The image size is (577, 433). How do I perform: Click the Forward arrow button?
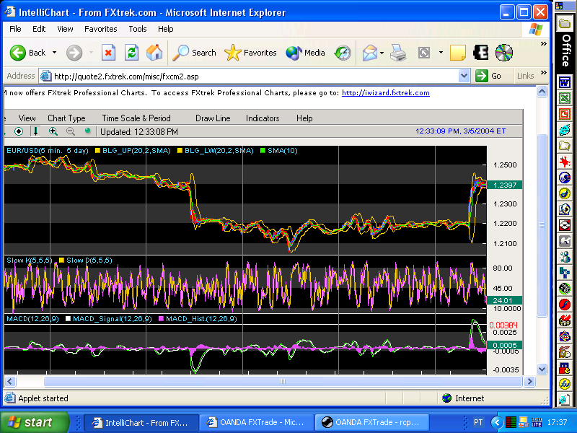(x=74, y=53)
